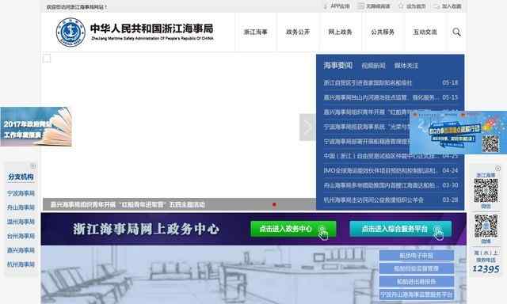This screenshot has width=507, height=304.
Task: Click the slideshow next arrow
Action: tap(307, 127)
